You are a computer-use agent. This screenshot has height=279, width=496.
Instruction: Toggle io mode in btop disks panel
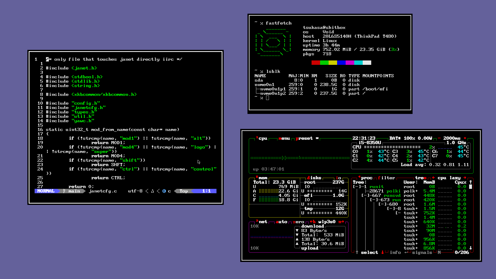(338, 178)
